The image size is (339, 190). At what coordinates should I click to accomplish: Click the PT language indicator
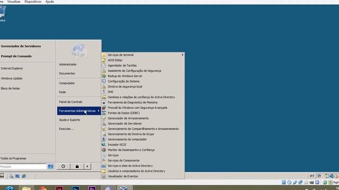[312, 176]
